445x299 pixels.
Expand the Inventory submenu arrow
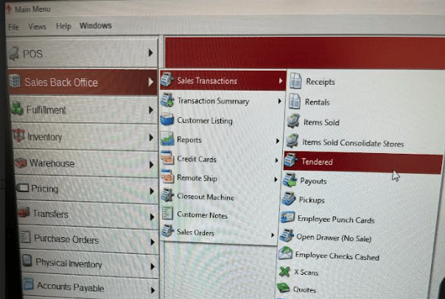click(x=152, y=138)
